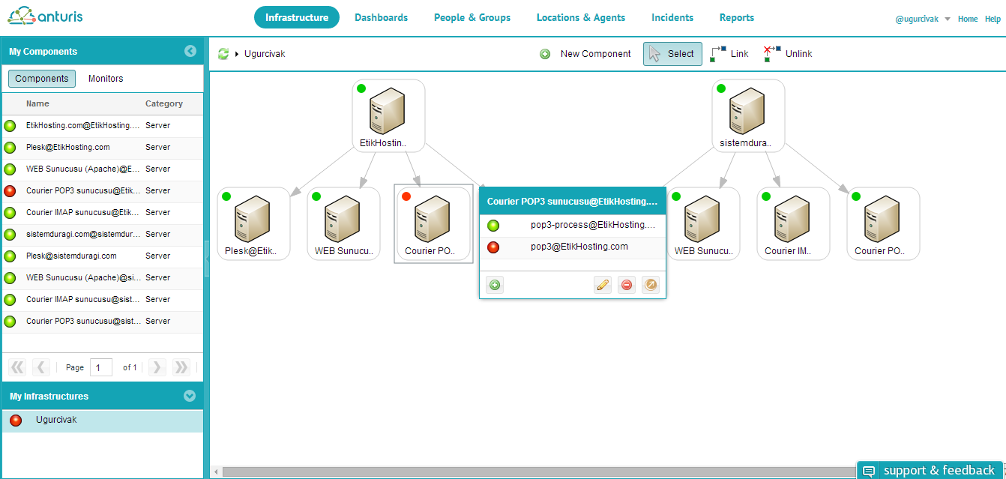Screen dimensions: 1006x479
Task: Select pop3@EtikHosting.com monitor entry
Action: pyautogui.click(x=573, y=247)
